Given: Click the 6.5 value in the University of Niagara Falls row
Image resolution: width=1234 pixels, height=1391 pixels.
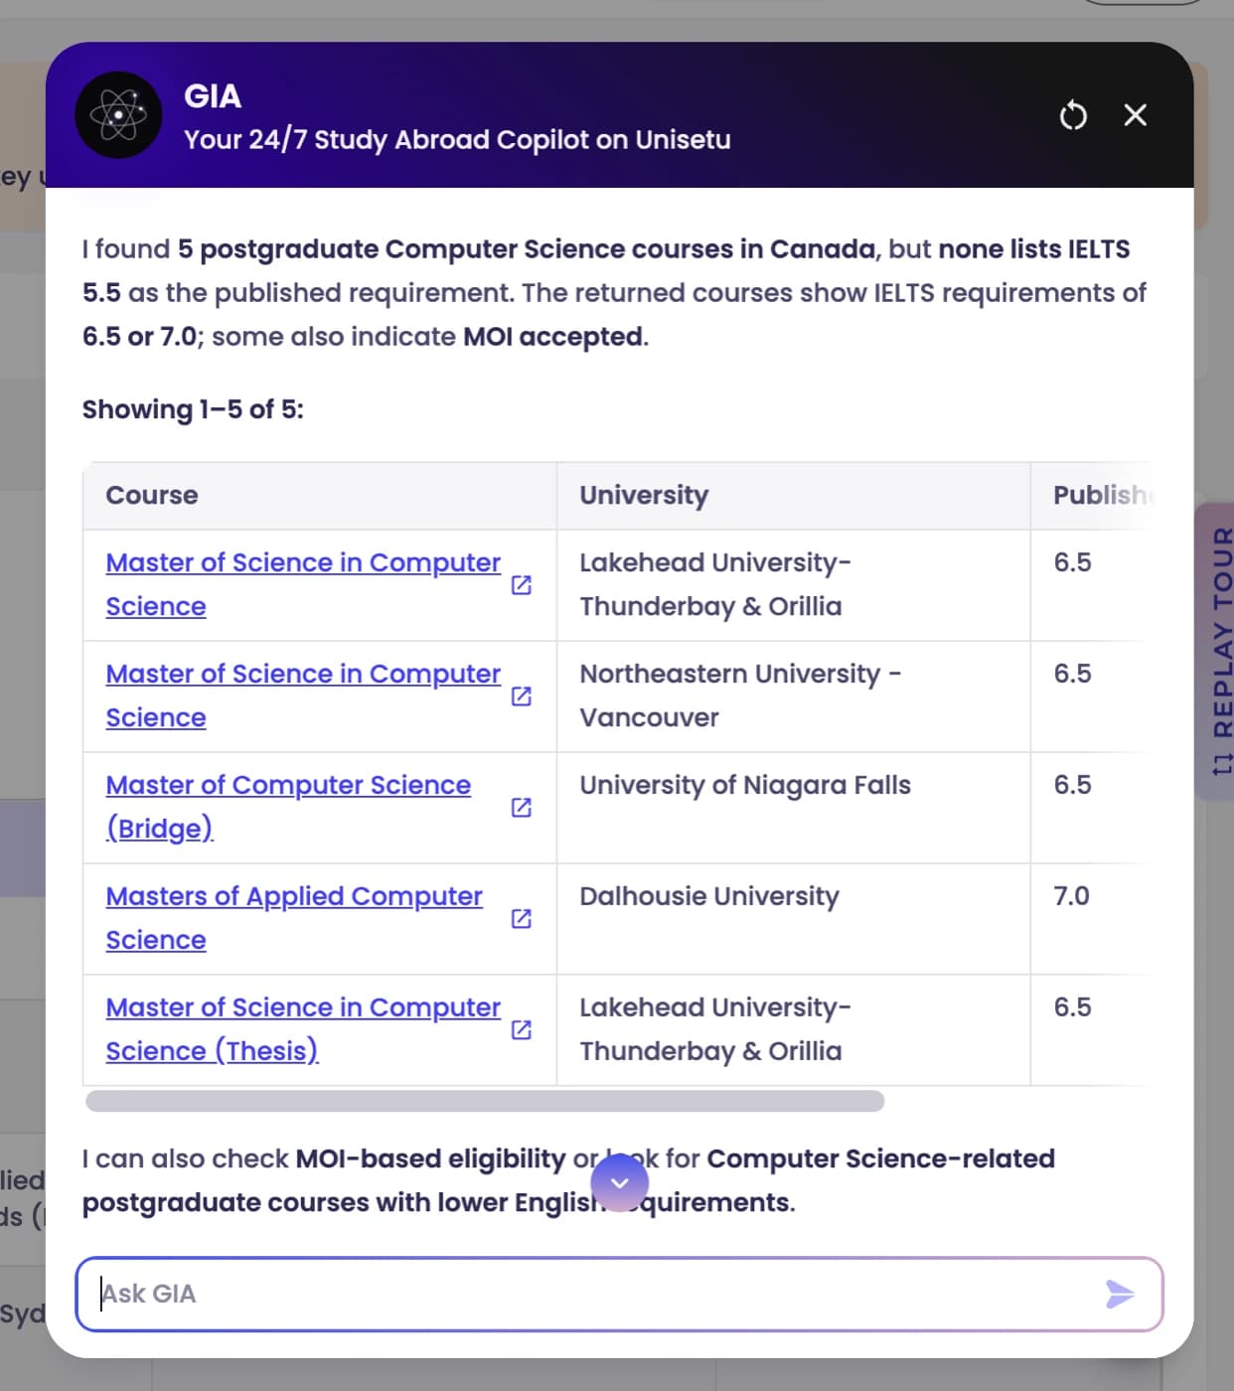Looking at the screenshot, I should pyautogui.click(x=1072, y=785).
